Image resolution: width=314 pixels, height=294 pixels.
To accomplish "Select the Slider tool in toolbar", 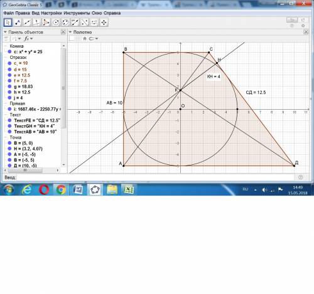I will pos(94,23).
